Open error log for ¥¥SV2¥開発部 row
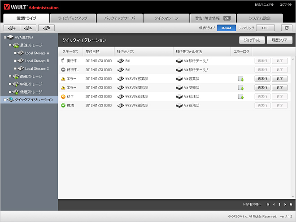 coord(241,88)
